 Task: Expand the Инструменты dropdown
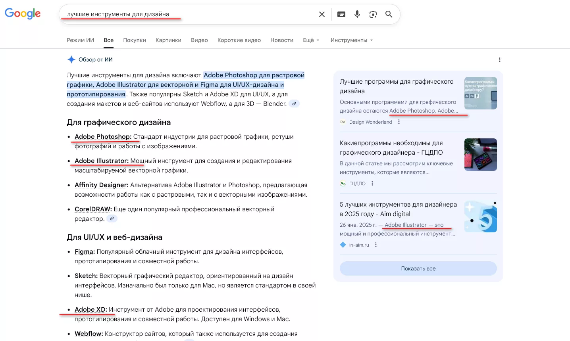(x=351, y=40)
